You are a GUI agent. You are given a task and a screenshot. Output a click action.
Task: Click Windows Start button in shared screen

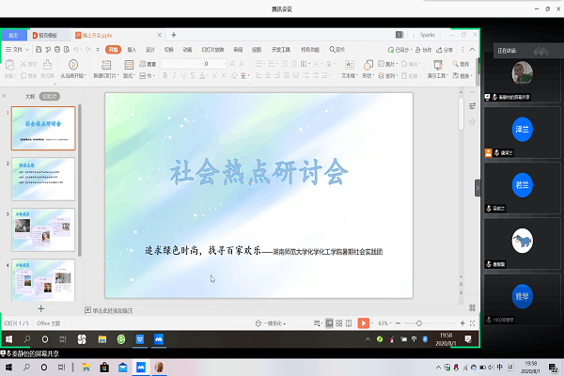[x=8, y=337]
